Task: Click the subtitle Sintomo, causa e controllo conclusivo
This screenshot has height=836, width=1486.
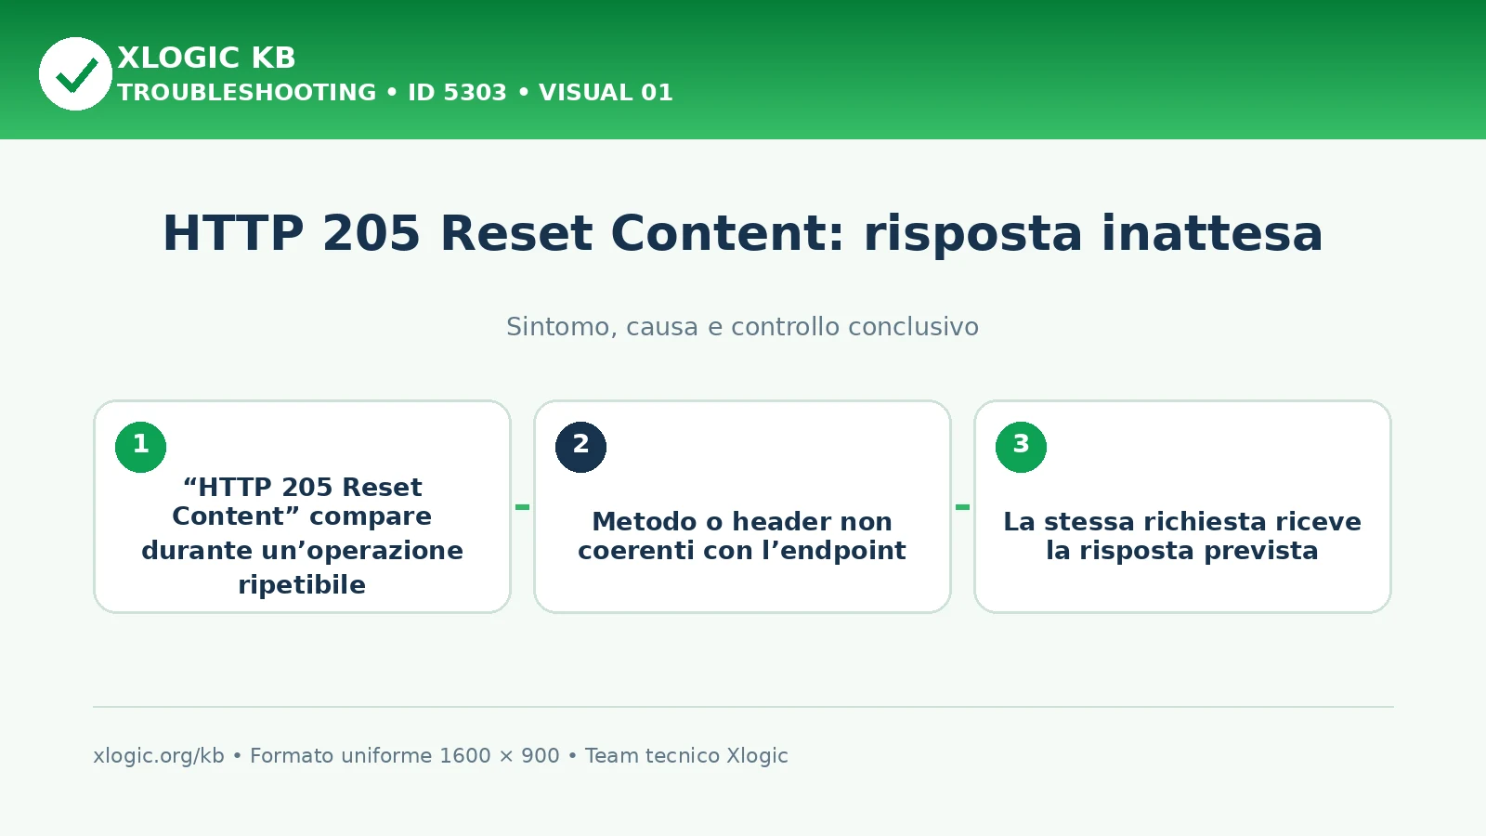Action: point(742,327)
